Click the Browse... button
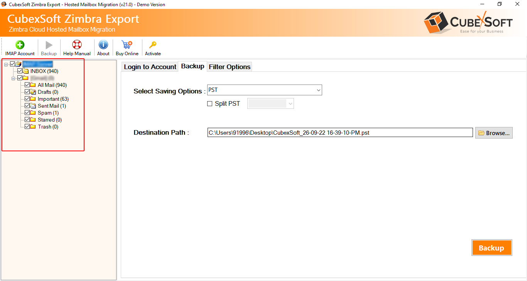This screenshot has height=281, width=527. coord(494,133)
